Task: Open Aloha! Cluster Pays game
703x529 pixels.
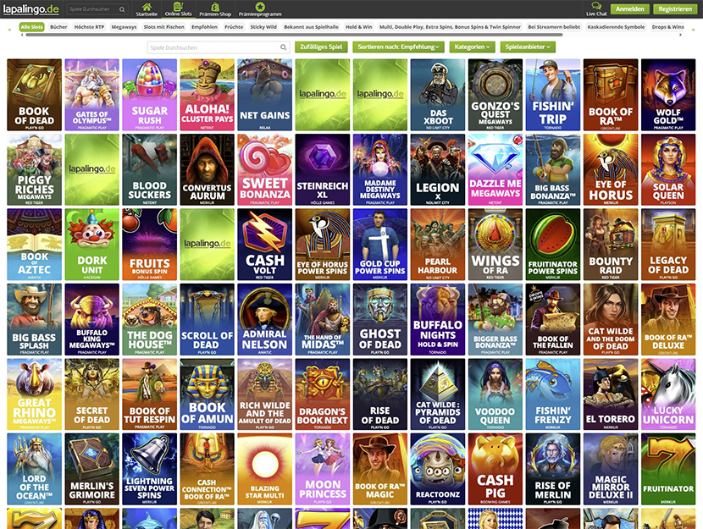Action: [x=208, y=95]
